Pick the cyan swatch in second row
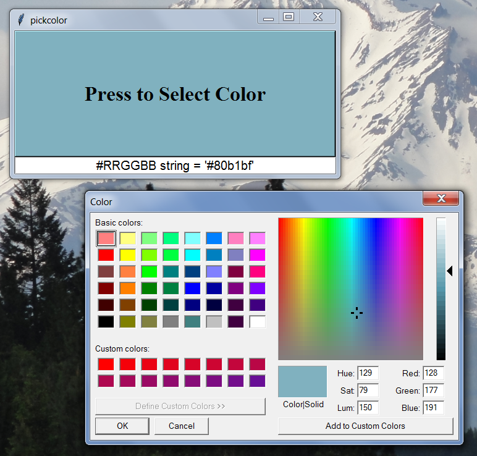This screenshot has width=477, height=456. click(x=192, y=255)
